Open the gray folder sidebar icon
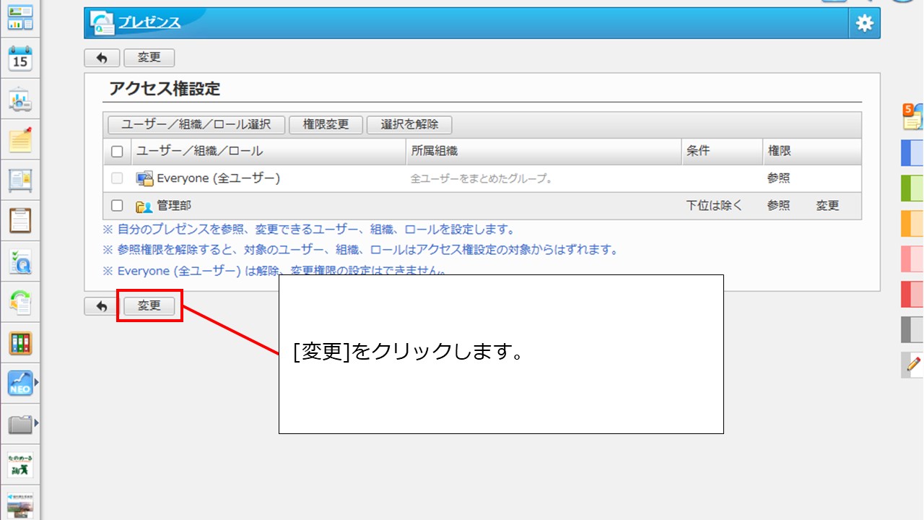The width and height of the screenshot is (924, 520). 20,424
